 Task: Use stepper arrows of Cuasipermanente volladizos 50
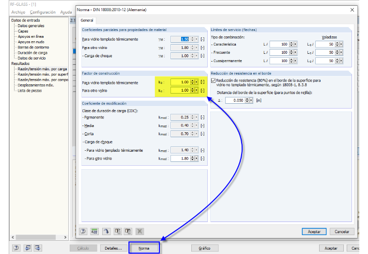click(337, 61)
